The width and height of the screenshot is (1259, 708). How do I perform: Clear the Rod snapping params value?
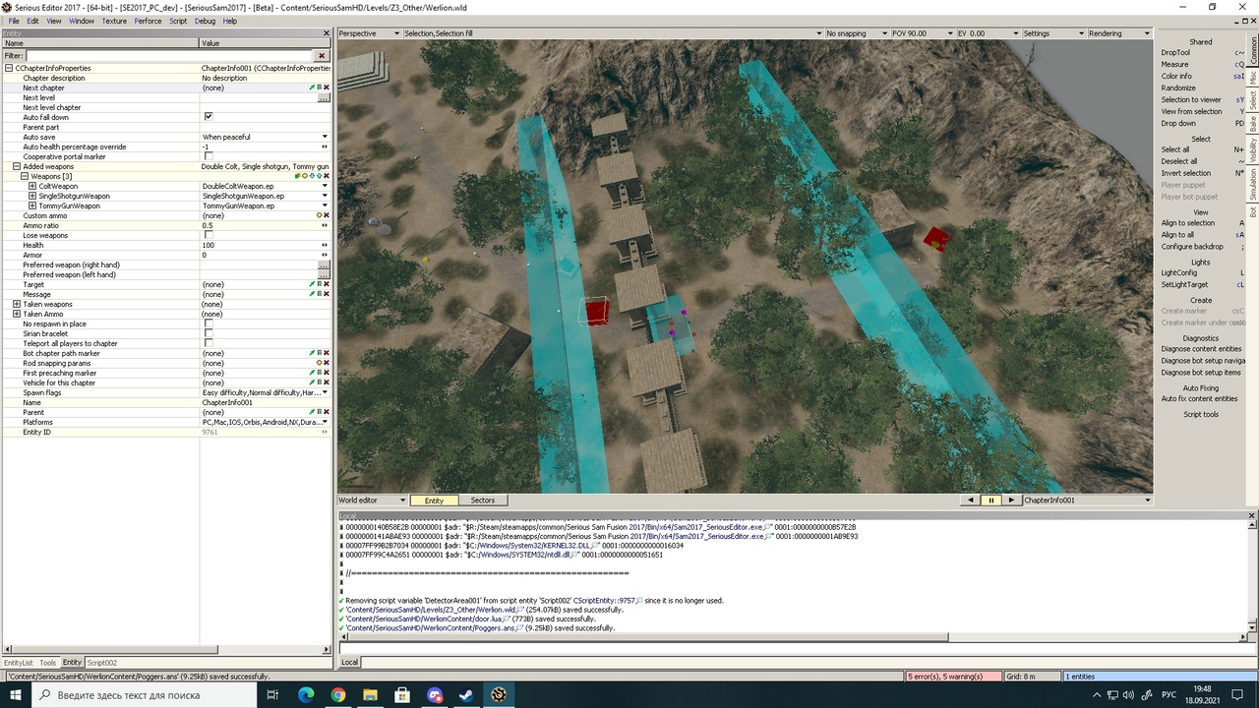coord(327,363)
